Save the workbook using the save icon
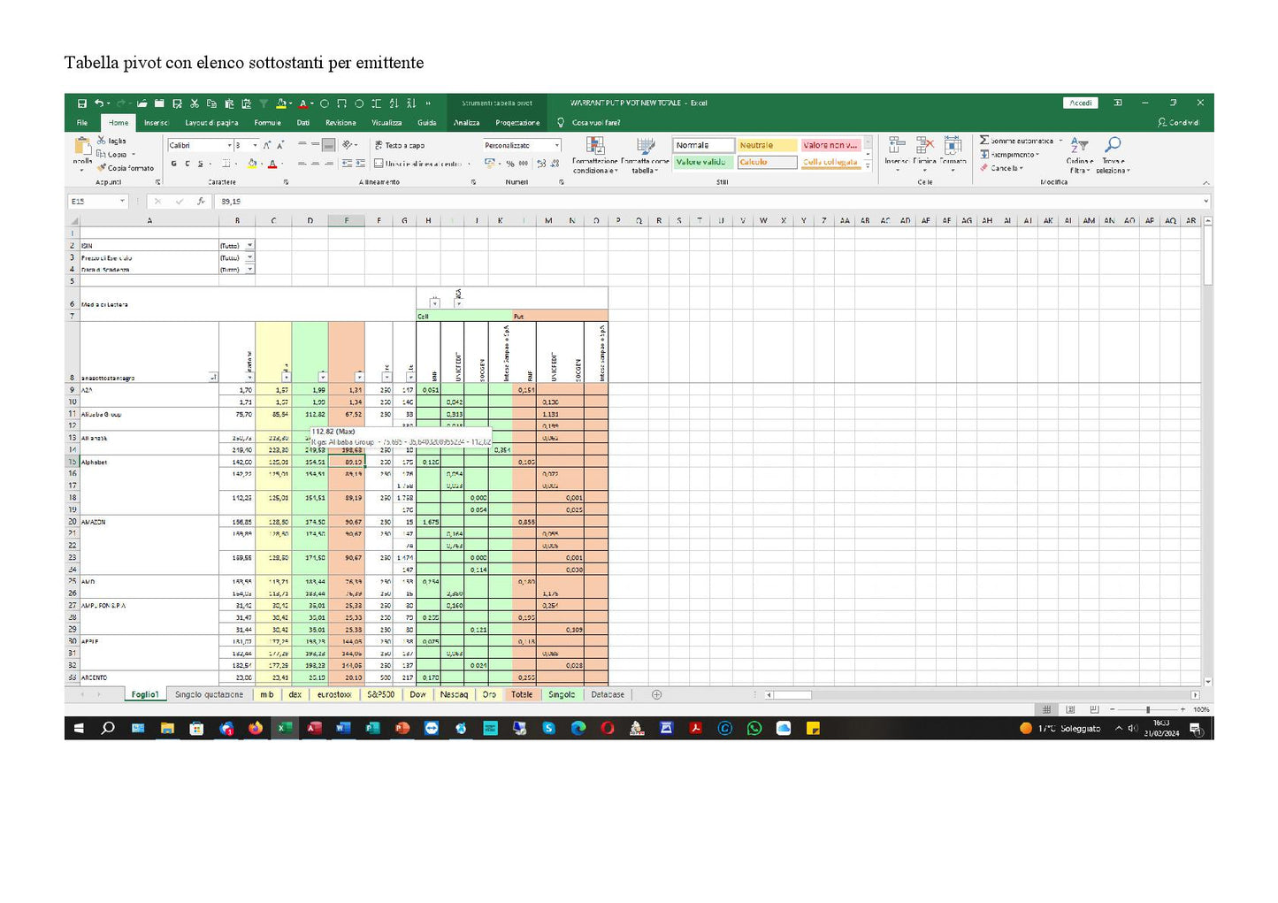Screen dimensions: 1278x903 click(x=82, y=103)
